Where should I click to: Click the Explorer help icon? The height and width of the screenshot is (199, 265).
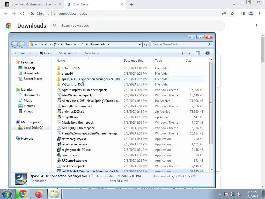[208, 53]
